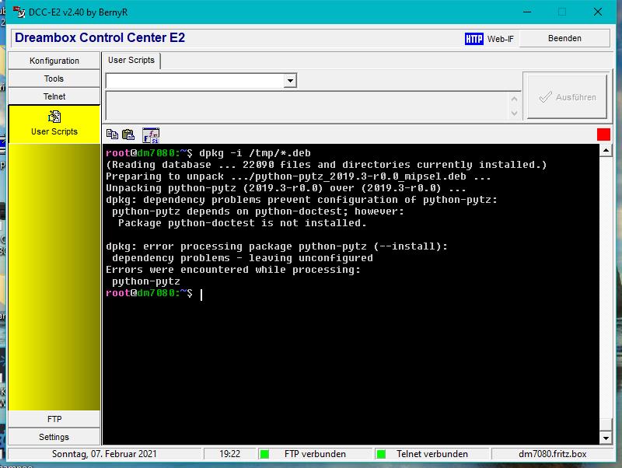This screenshot has width=622, height=468.
Task: Open the Konfiguration section
Action: (54, 61)
